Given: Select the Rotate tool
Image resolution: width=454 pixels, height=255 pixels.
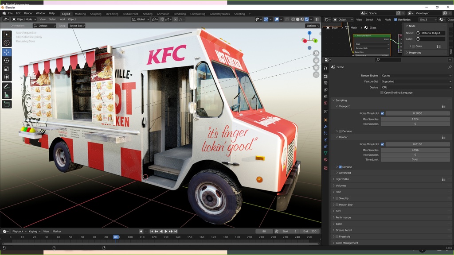Looking at the screenshot, I should click(6, 60).
